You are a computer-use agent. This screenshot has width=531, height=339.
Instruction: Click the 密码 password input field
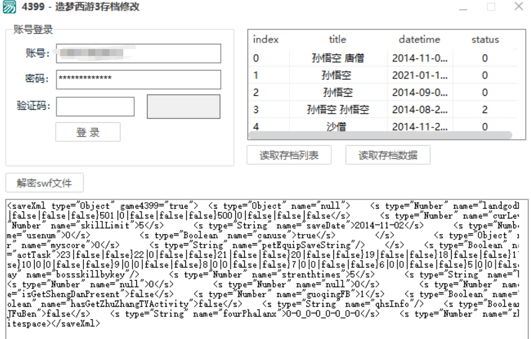click(138, 80)
